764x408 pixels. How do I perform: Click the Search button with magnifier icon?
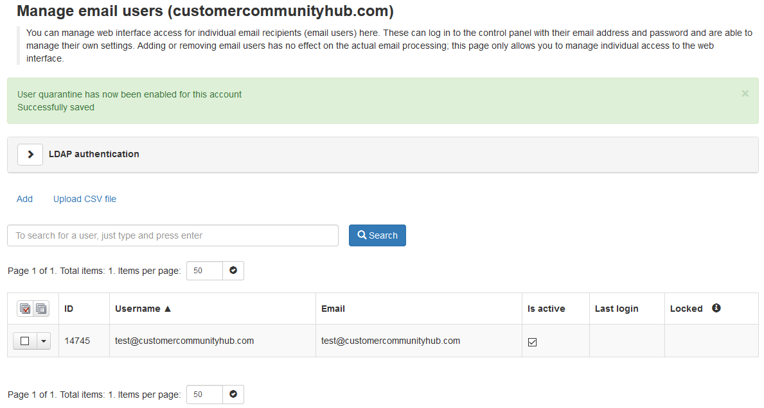pyautogui.click(x=377, y=235)
